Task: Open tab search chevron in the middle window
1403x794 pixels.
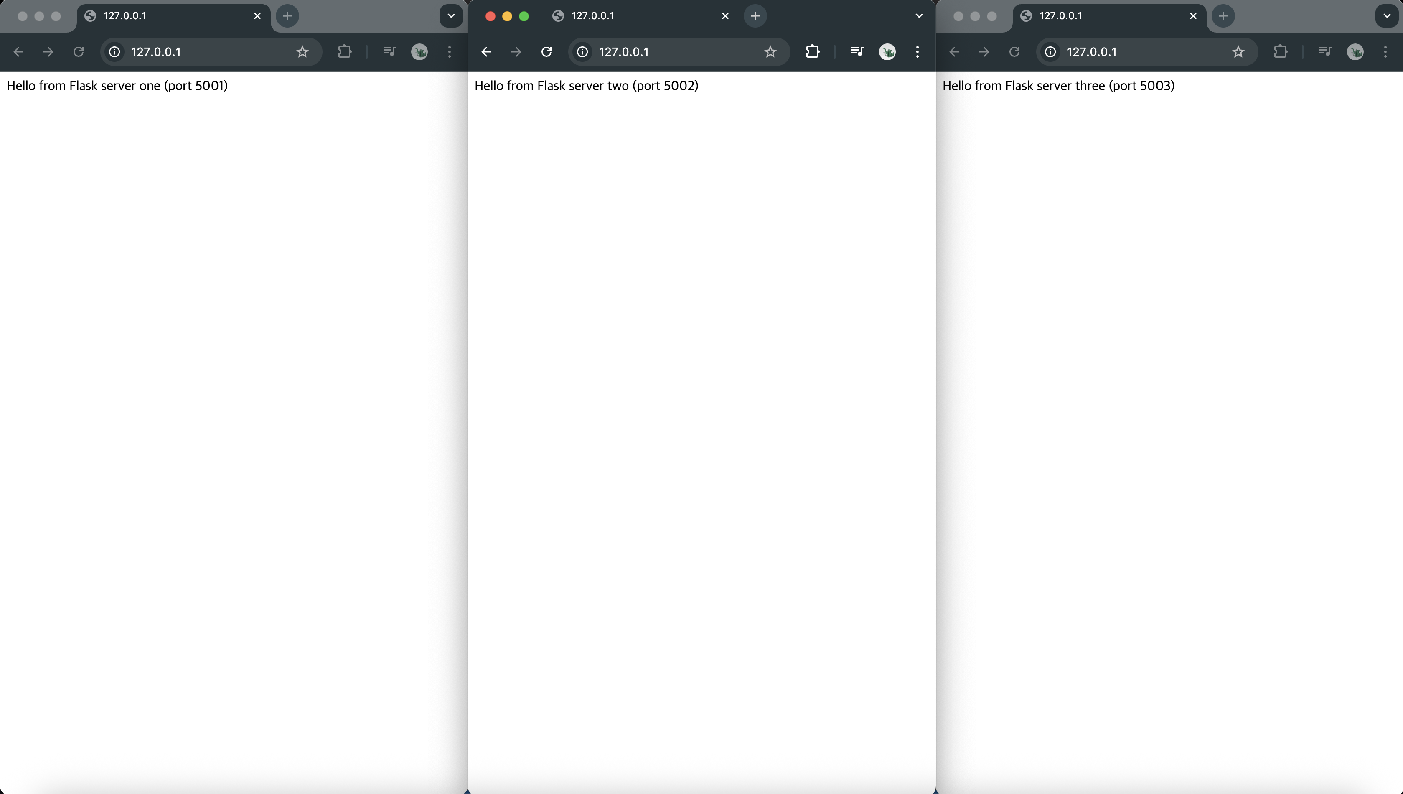Action: [918, 16]
